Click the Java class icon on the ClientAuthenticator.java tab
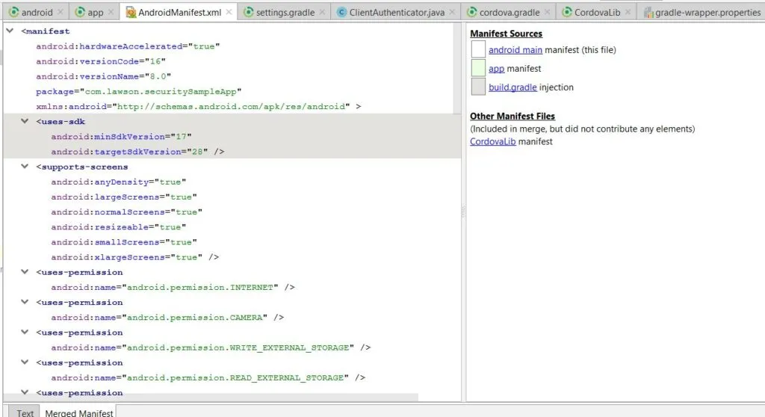The image size is (765, 417). pos(342,13)
